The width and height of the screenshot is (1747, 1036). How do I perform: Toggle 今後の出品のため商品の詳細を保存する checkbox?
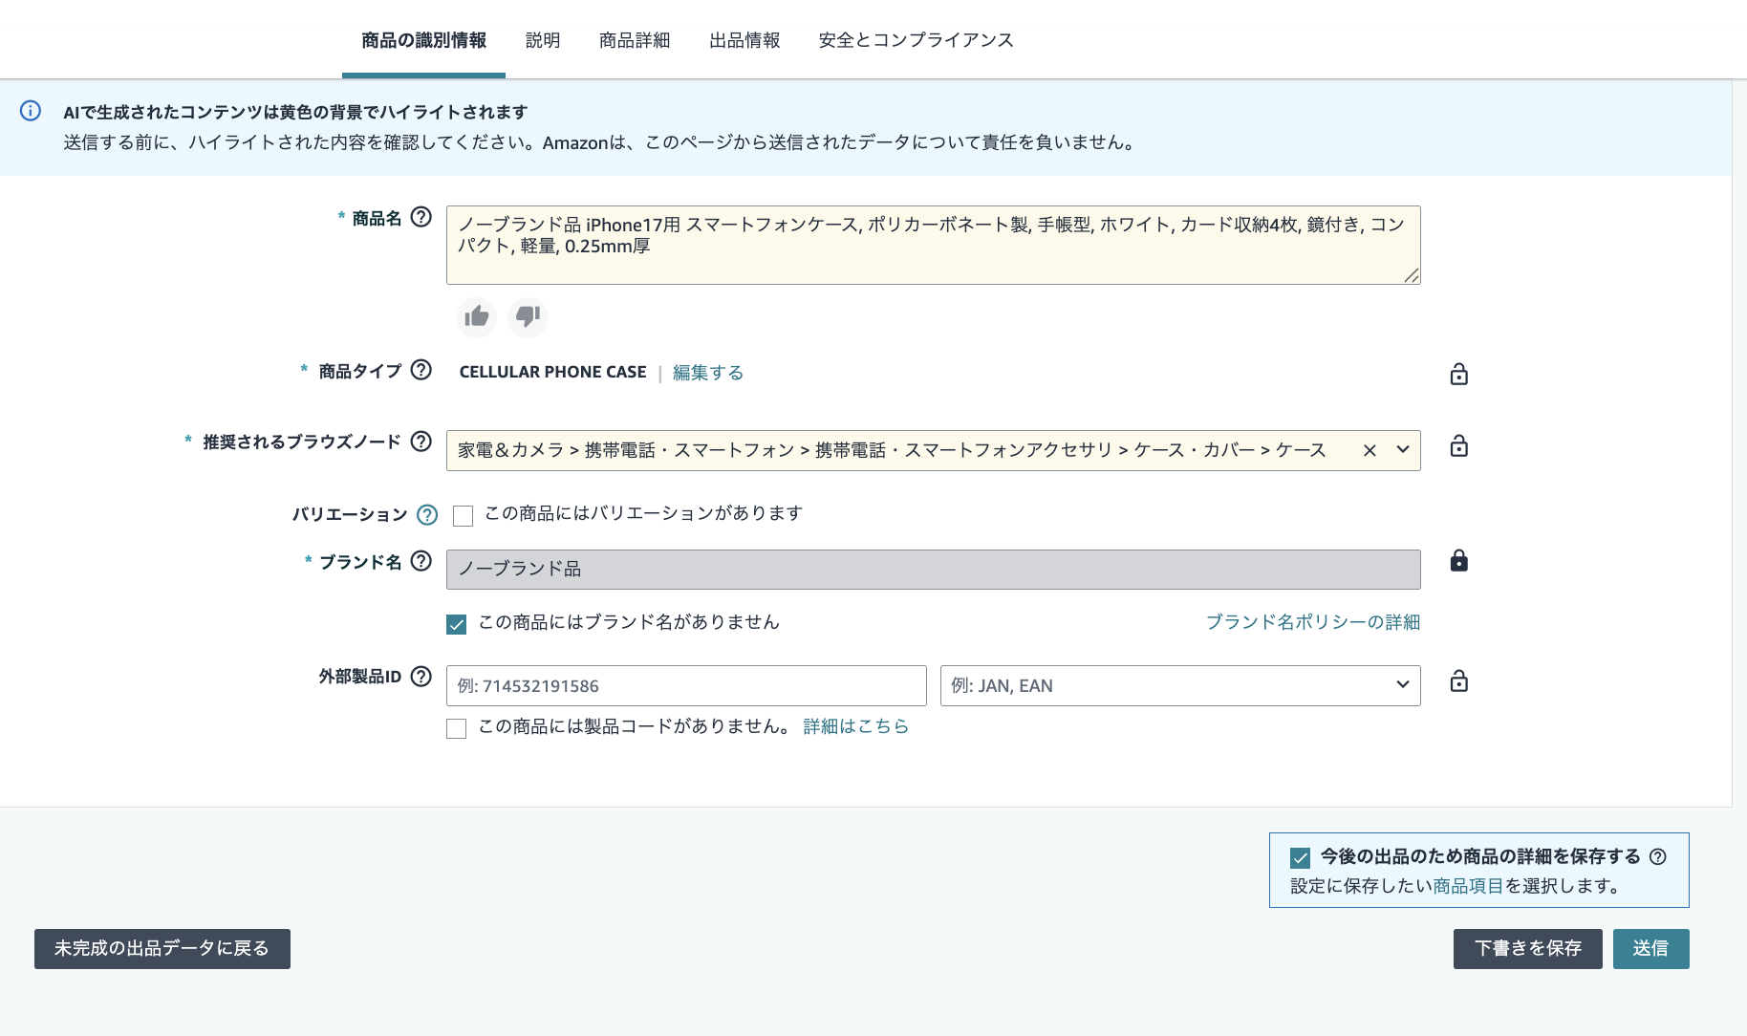coord(1300,857)
